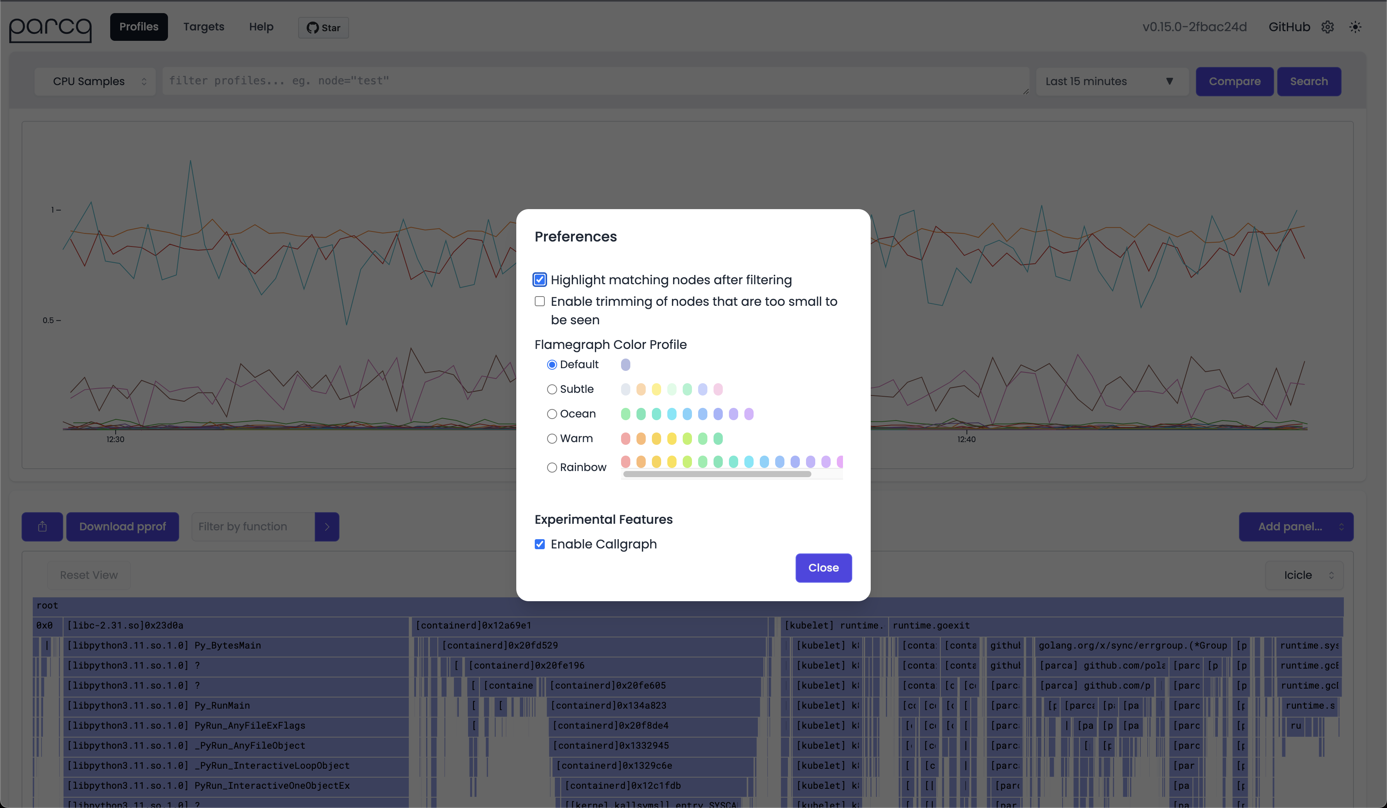Toggle dark mode sun icon
The image size is (1387, 808).
pyautogui.click(x=1355, y=27)
